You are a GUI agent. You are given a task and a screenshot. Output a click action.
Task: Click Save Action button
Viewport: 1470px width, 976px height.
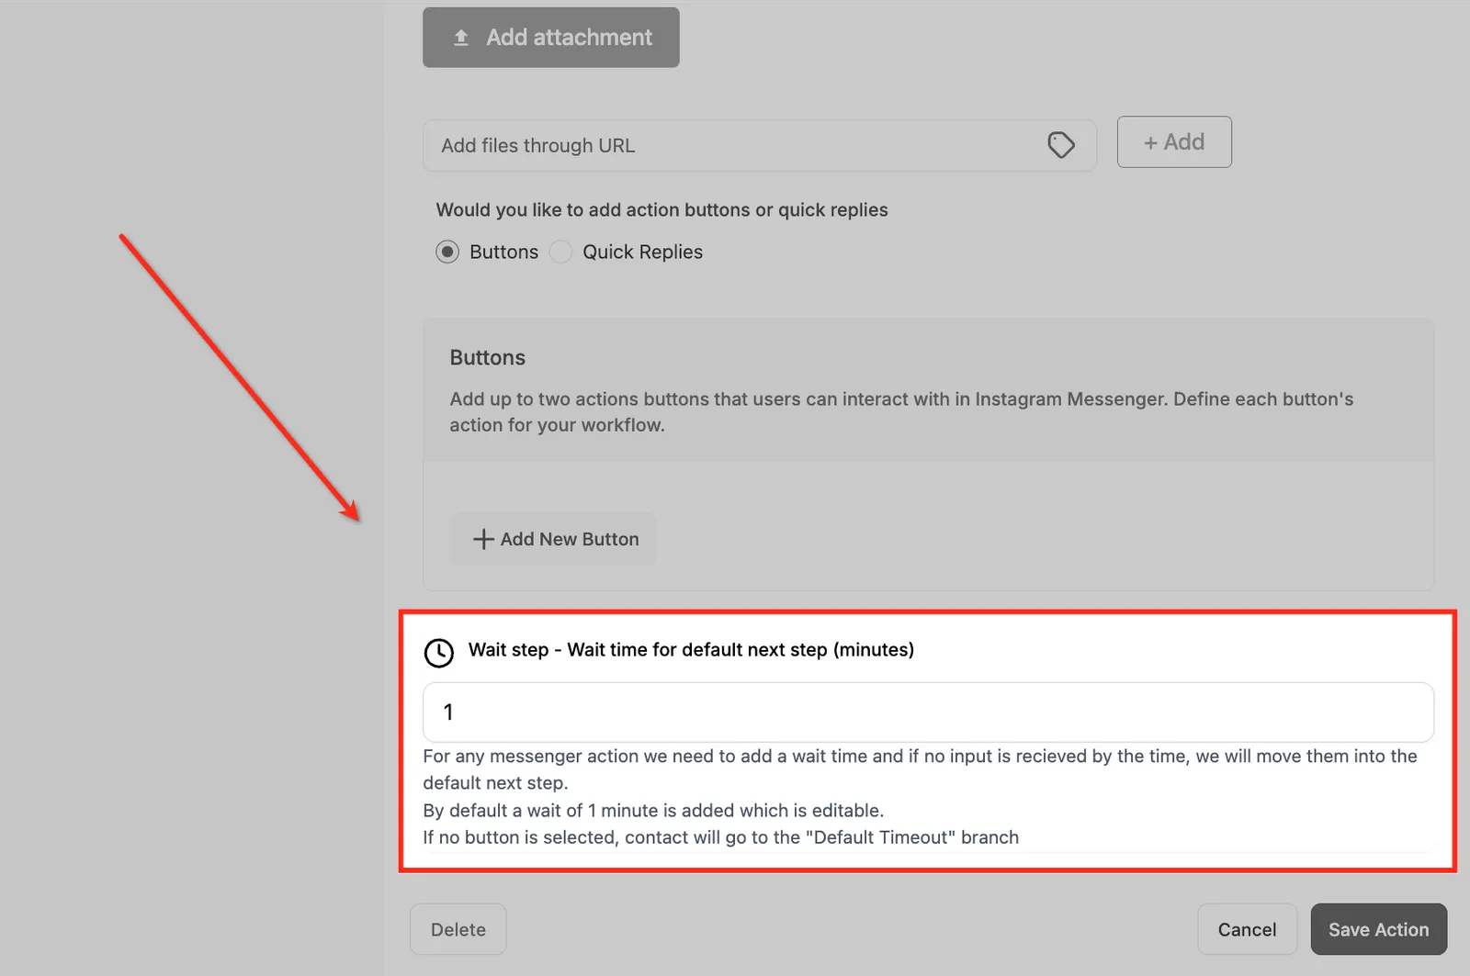click(x=1378, y=929)
